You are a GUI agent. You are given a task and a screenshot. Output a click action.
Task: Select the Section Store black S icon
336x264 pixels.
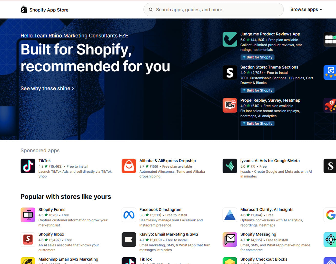tap(230, 72)
